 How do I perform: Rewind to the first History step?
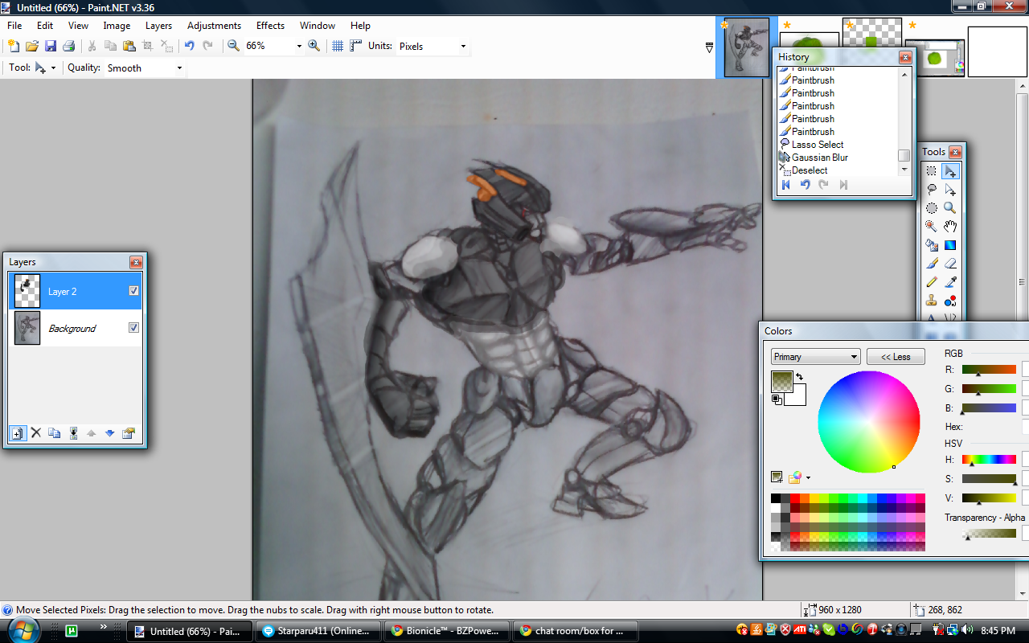785,184
